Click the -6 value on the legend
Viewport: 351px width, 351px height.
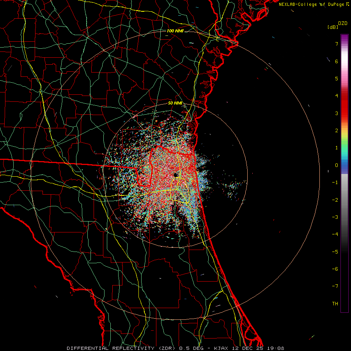pos(335,269)
